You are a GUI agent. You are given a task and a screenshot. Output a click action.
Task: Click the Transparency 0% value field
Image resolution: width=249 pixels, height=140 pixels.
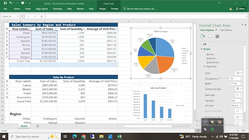click(x=235, y=79)
